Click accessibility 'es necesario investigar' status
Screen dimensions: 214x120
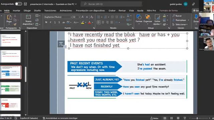click(x=60, y=118)
